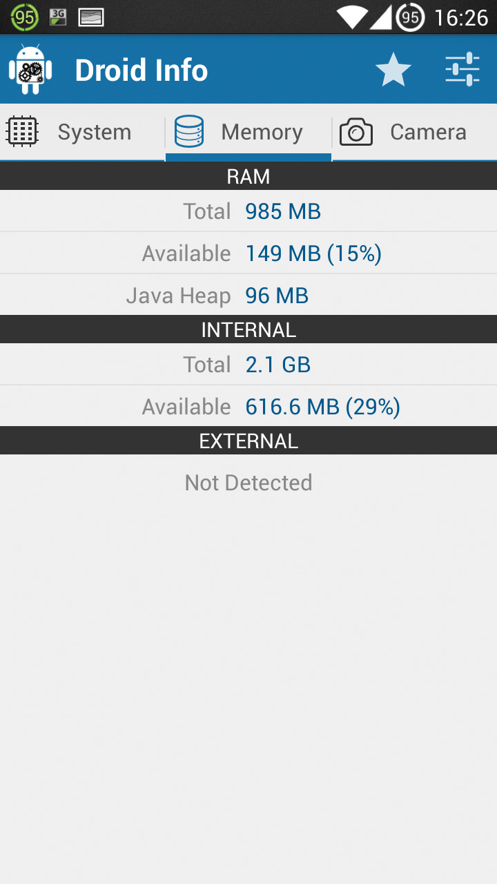Screen dimensions: 497x884
Task: Tap the INTERNAL section header
Action: pos(248,329)
